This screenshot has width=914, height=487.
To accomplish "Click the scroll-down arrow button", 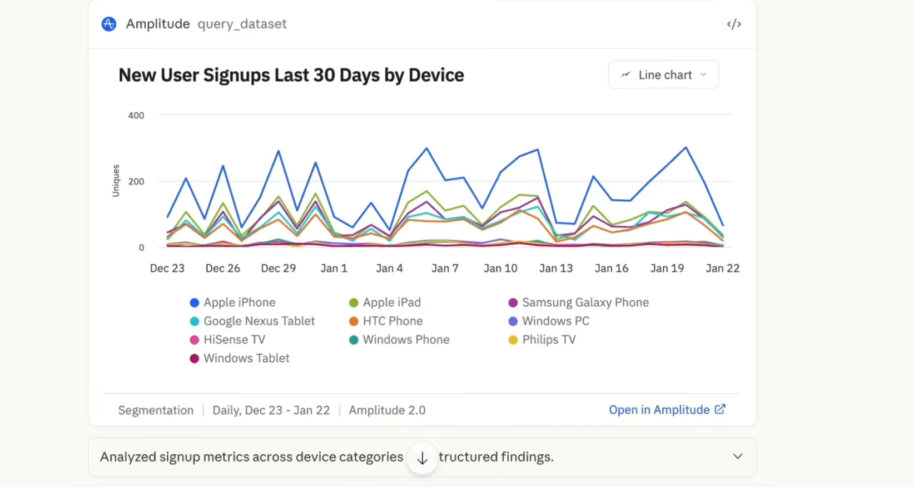I will pos(423,458).
